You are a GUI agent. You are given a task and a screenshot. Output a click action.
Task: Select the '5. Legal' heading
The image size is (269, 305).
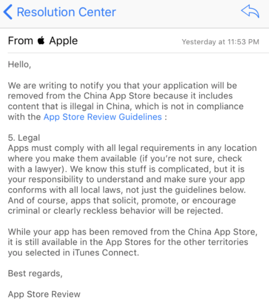click(24, 138)
